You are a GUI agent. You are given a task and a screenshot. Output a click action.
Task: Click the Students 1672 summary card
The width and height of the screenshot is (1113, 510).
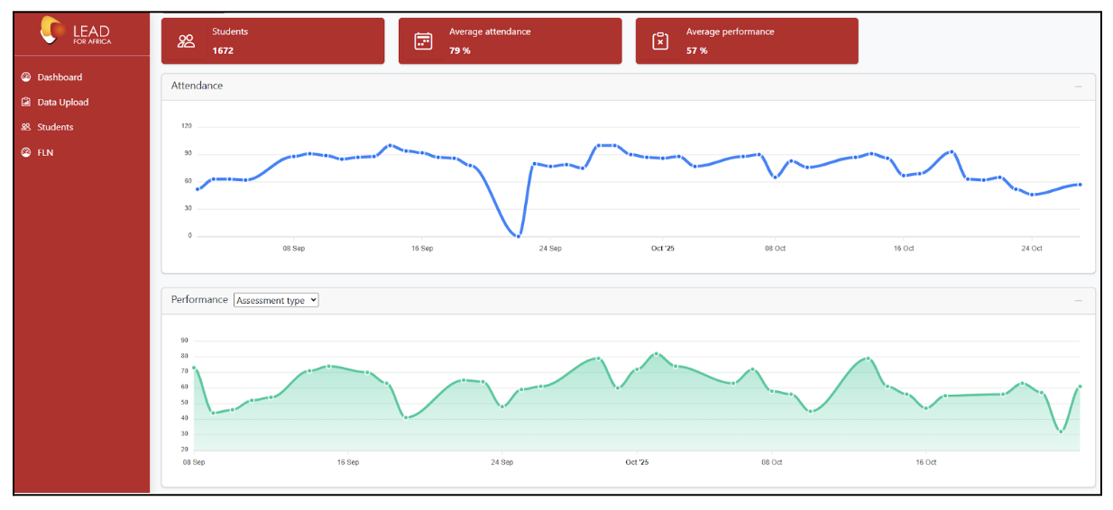coord(272,41)
